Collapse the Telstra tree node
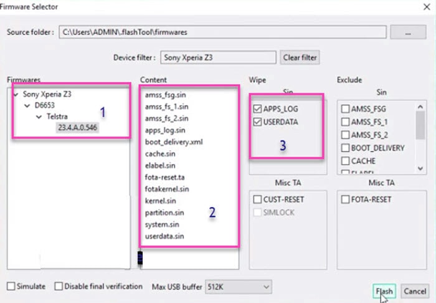 coord(39,117)
